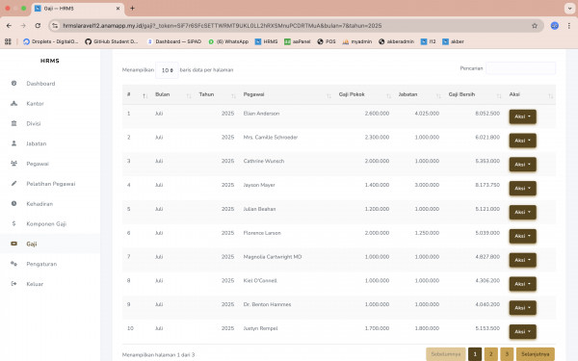Click the Jabatan person icon
The width and height of the screenshot is (578, 361).
tap(14, 143)
